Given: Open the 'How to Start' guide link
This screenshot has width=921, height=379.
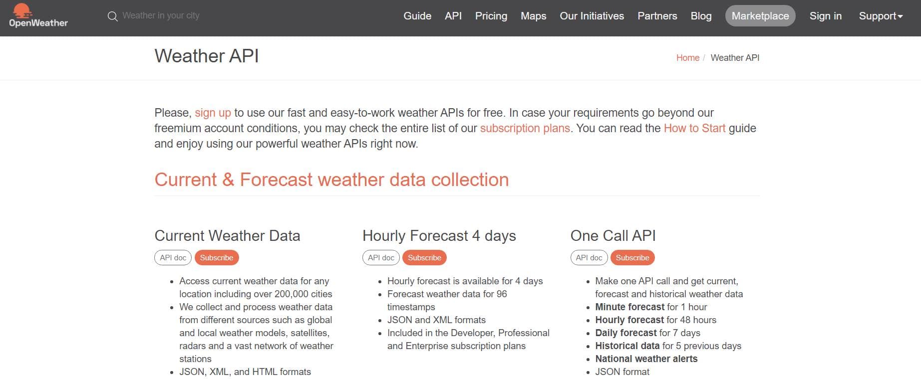Looking at the screenshot, I should pos(694,128).
